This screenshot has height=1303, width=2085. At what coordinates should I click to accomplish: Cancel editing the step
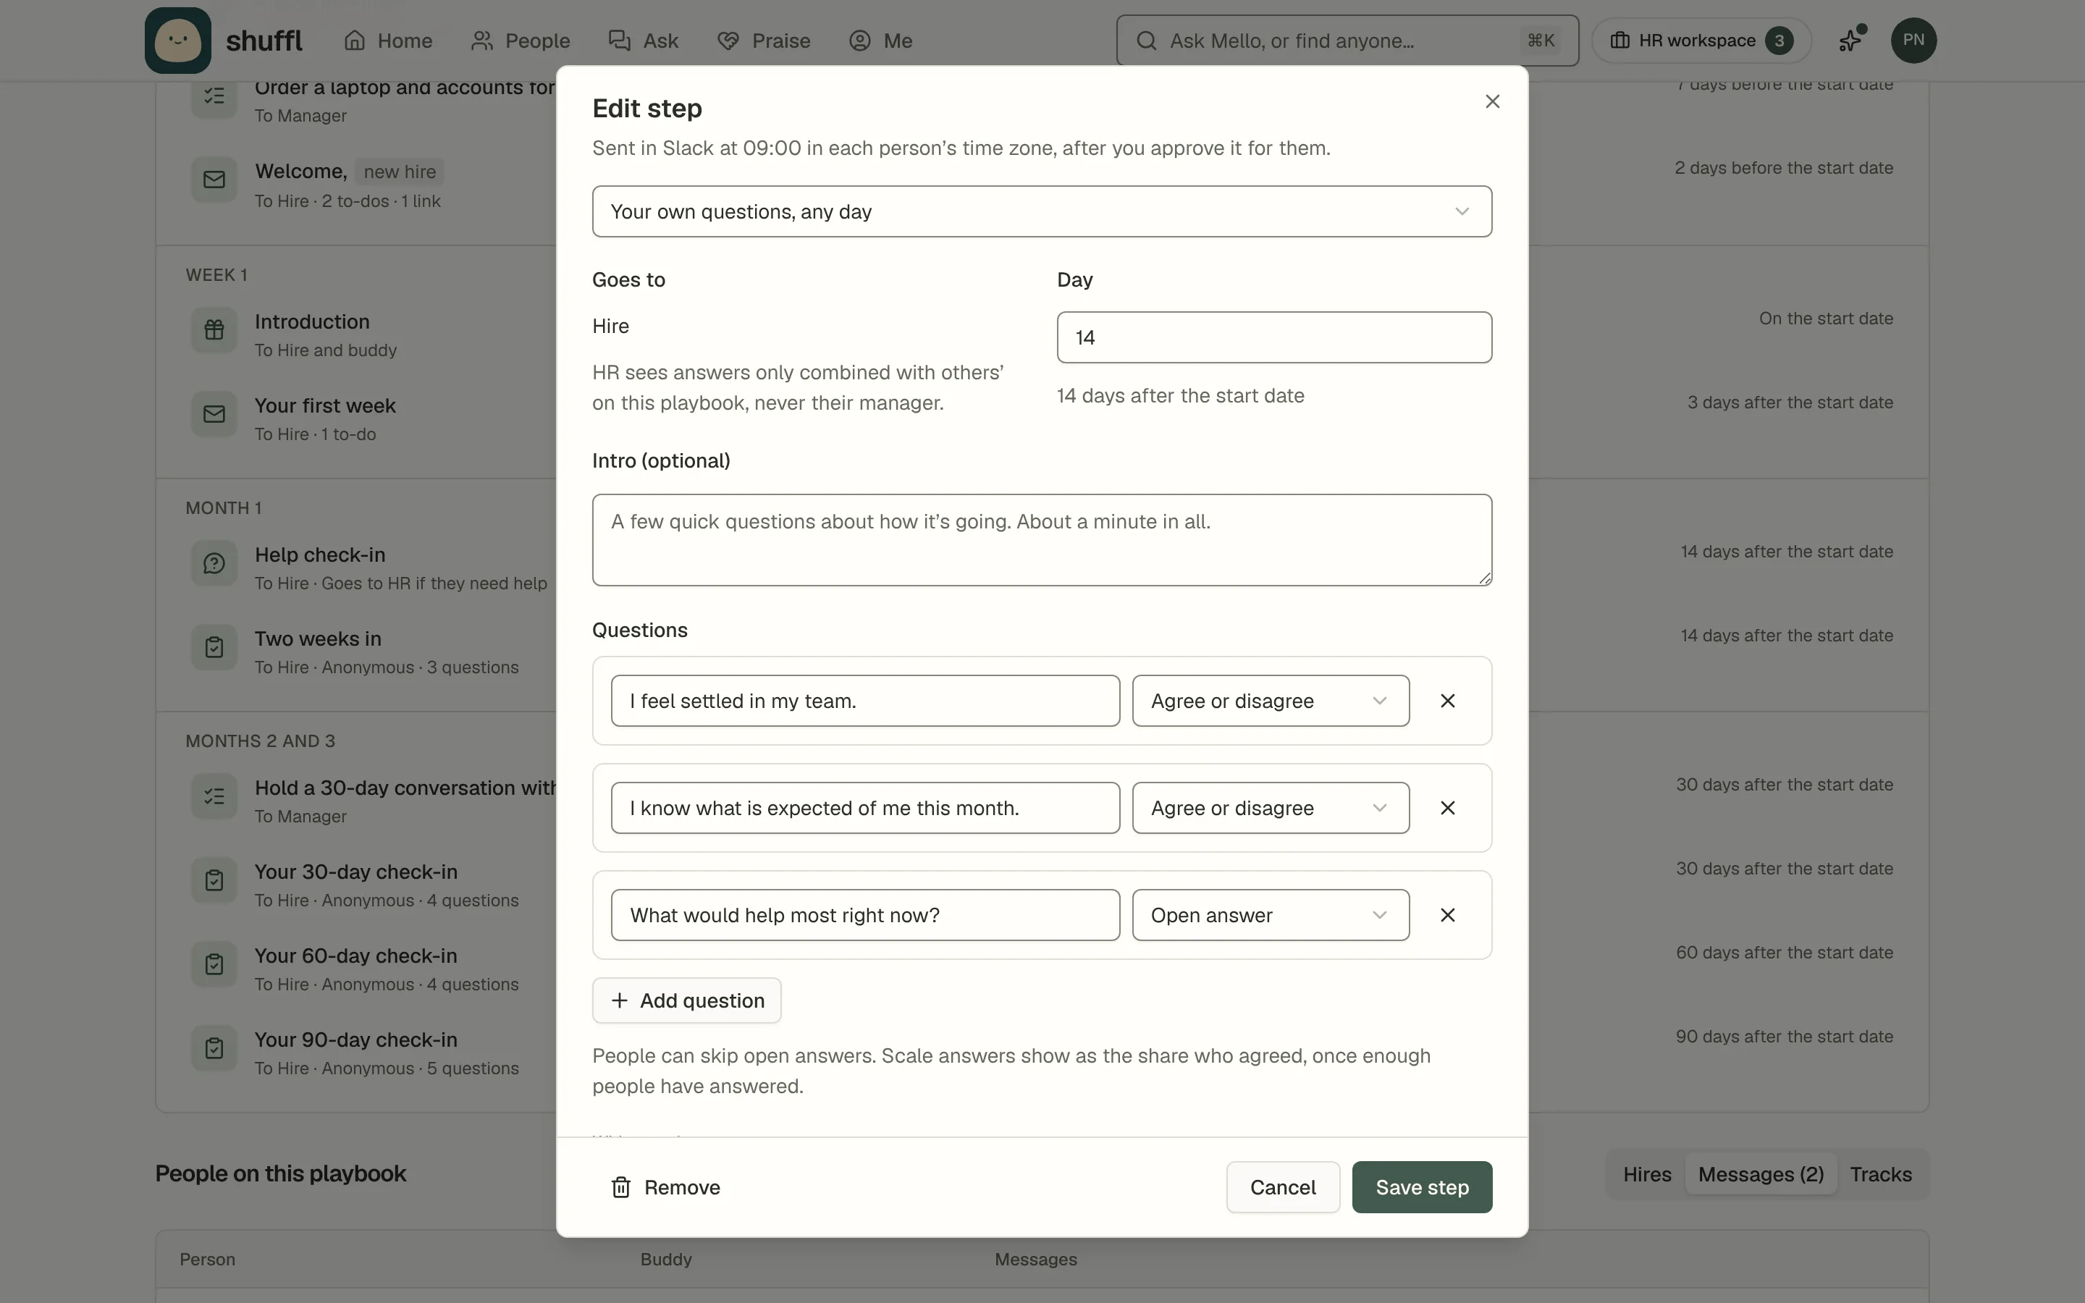coord(1283,1186)
